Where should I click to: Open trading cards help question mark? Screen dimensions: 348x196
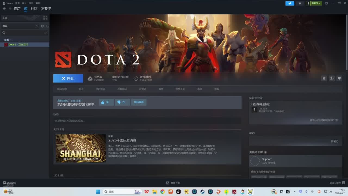pyautogui.click(x=265, y=152)
